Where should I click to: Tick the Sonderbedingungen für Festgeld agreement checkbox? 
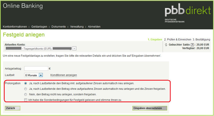[x=26, y=100]
